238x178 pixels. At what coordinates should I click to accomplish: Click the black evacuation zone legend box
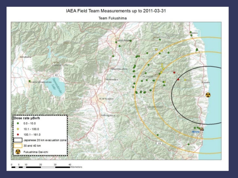point(18,140)
